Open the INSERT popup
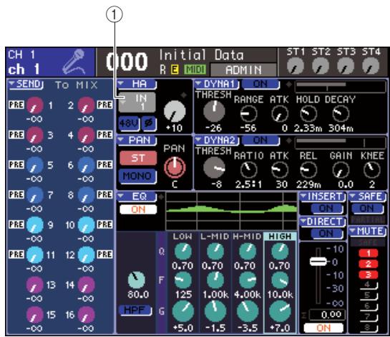The width and height of the screenshot is (390, 337). [323, 196]
